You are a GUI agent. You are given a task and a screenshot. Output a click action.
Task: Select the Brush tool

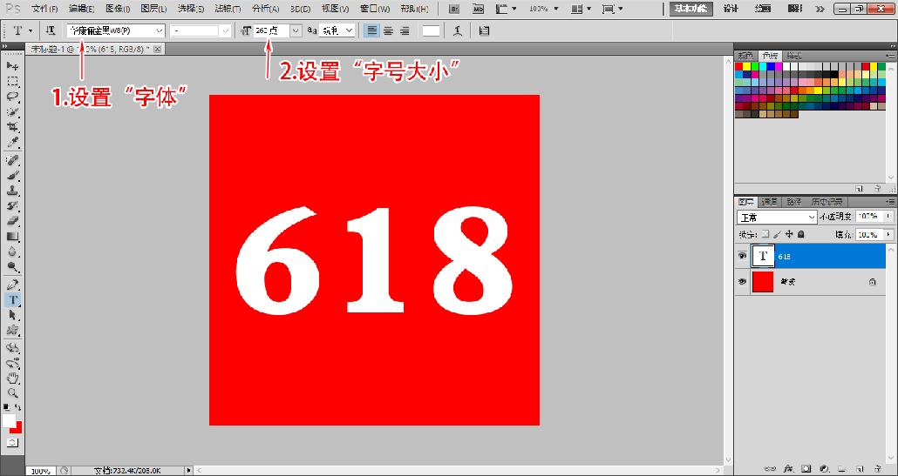[12, 176]
